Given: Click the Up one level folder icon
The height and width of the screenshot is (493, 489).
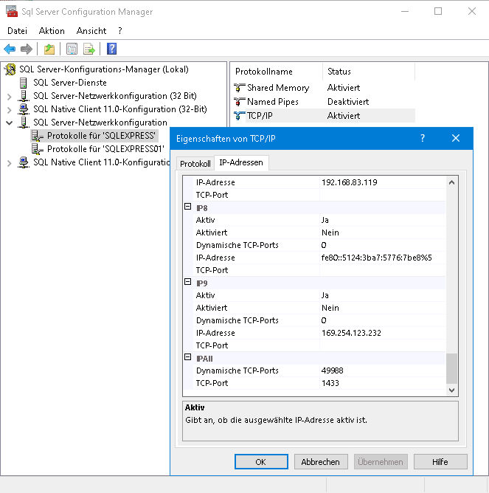Looking at the screenshot, I should 49,49.
